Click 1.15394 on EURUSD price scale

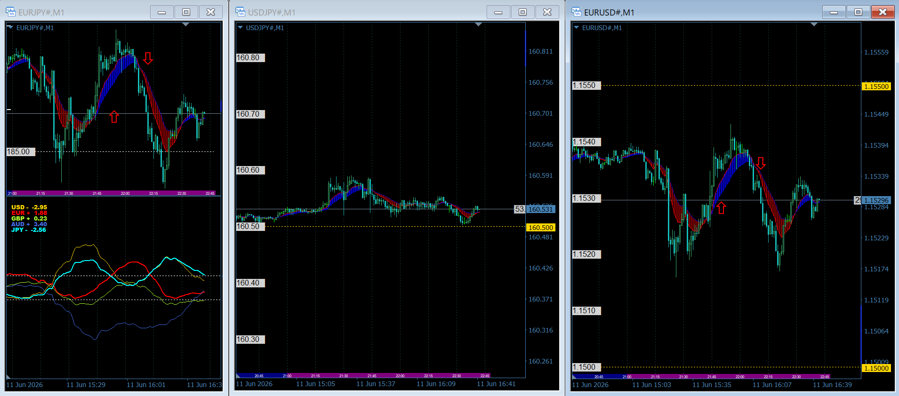(876, 145)
